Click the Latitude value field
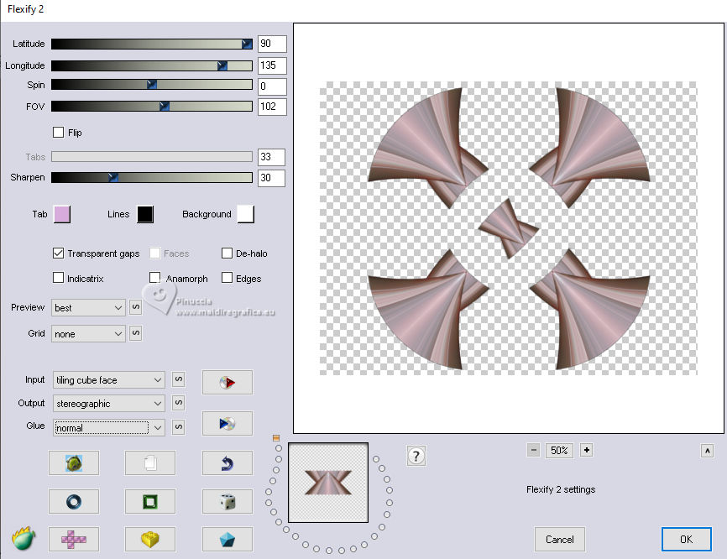 (x=272, y=44)
